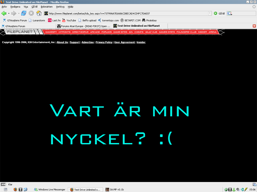257x192 pixels.
Task: Open the Bokmärken menu
Action: (x=47, y=7)
